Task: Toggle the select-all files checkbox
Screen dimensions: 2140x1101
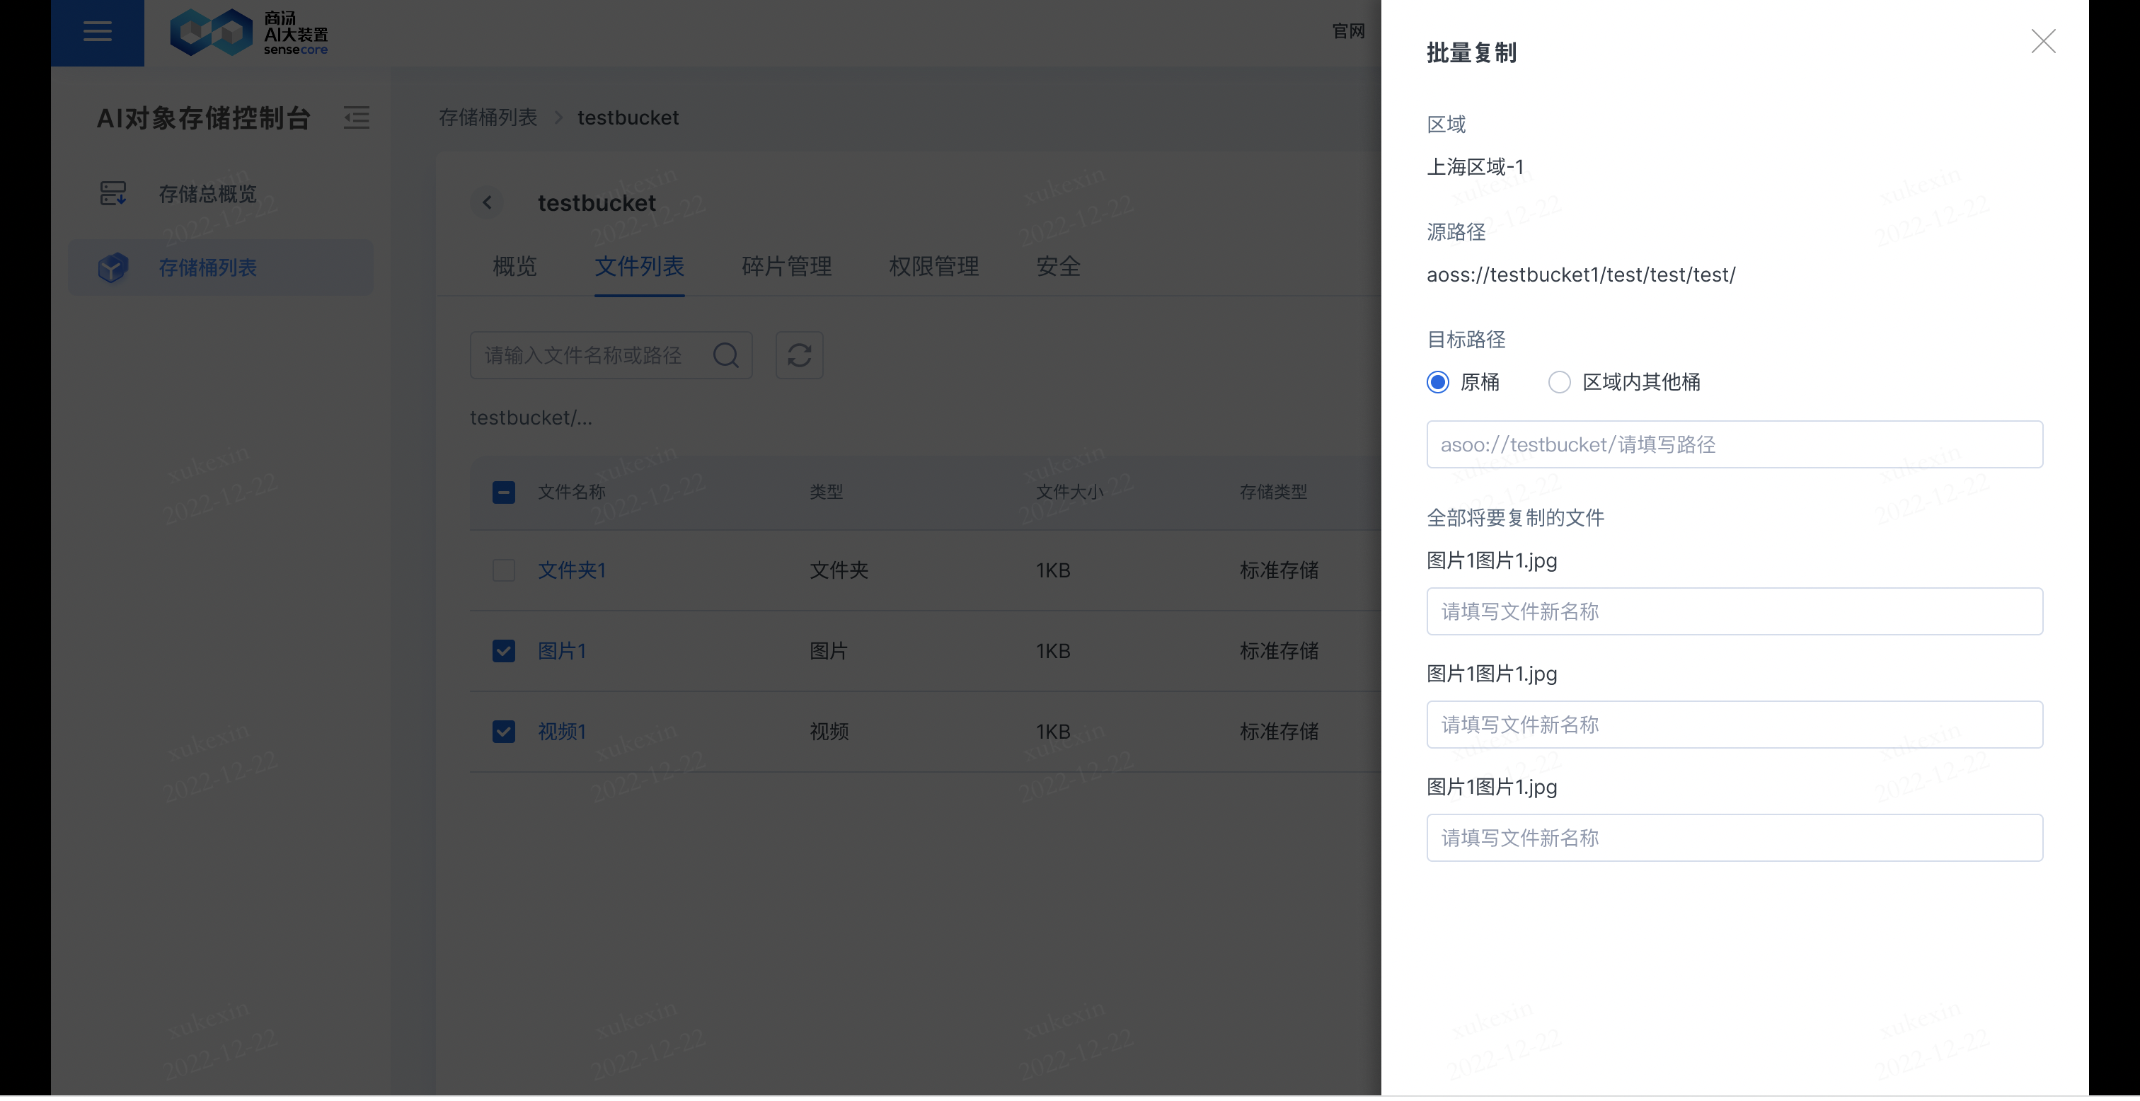Action: click(x=503, y=492)
